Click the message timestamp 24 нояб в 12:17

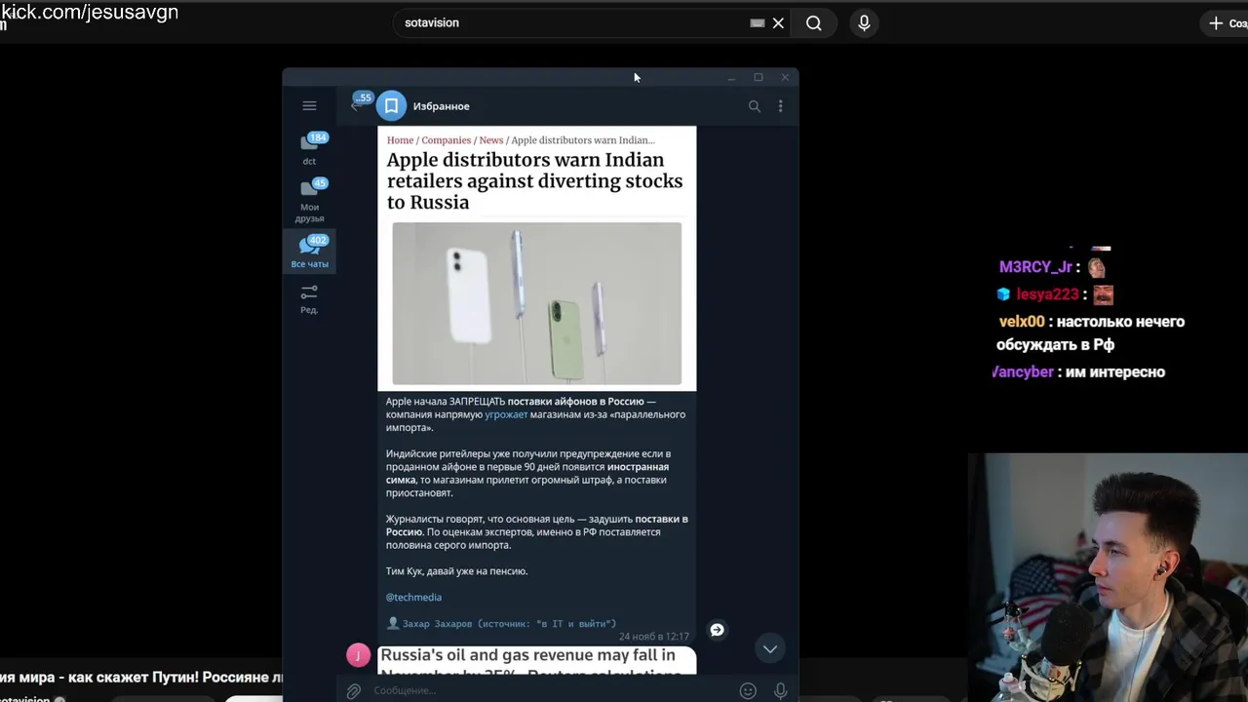click(654, 637)
